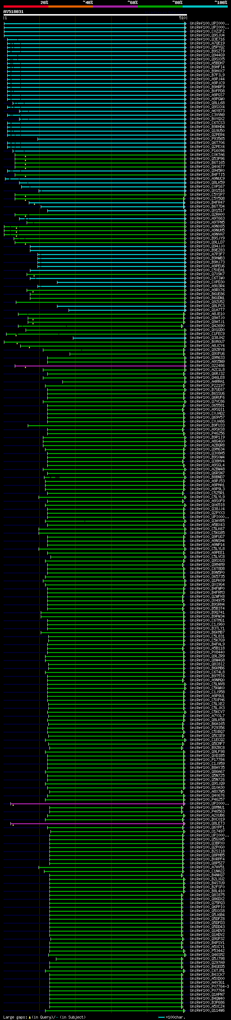Open hit UniRef100_Q9SJU4
Screen dimensions: 231x1020
207,35
